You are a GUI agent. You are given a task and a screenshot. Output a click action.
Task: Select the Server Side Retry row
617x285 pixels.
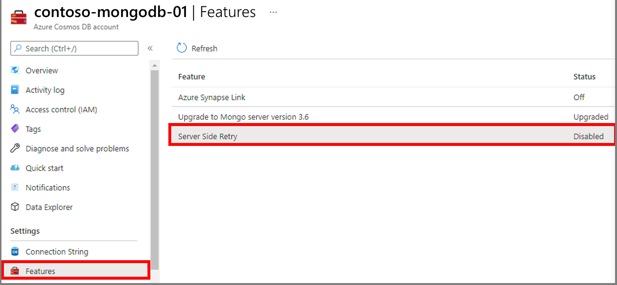(x=392, y=136)
